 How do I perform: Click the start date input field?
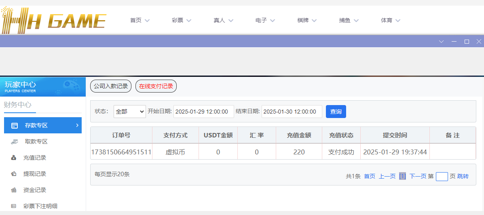203,112
